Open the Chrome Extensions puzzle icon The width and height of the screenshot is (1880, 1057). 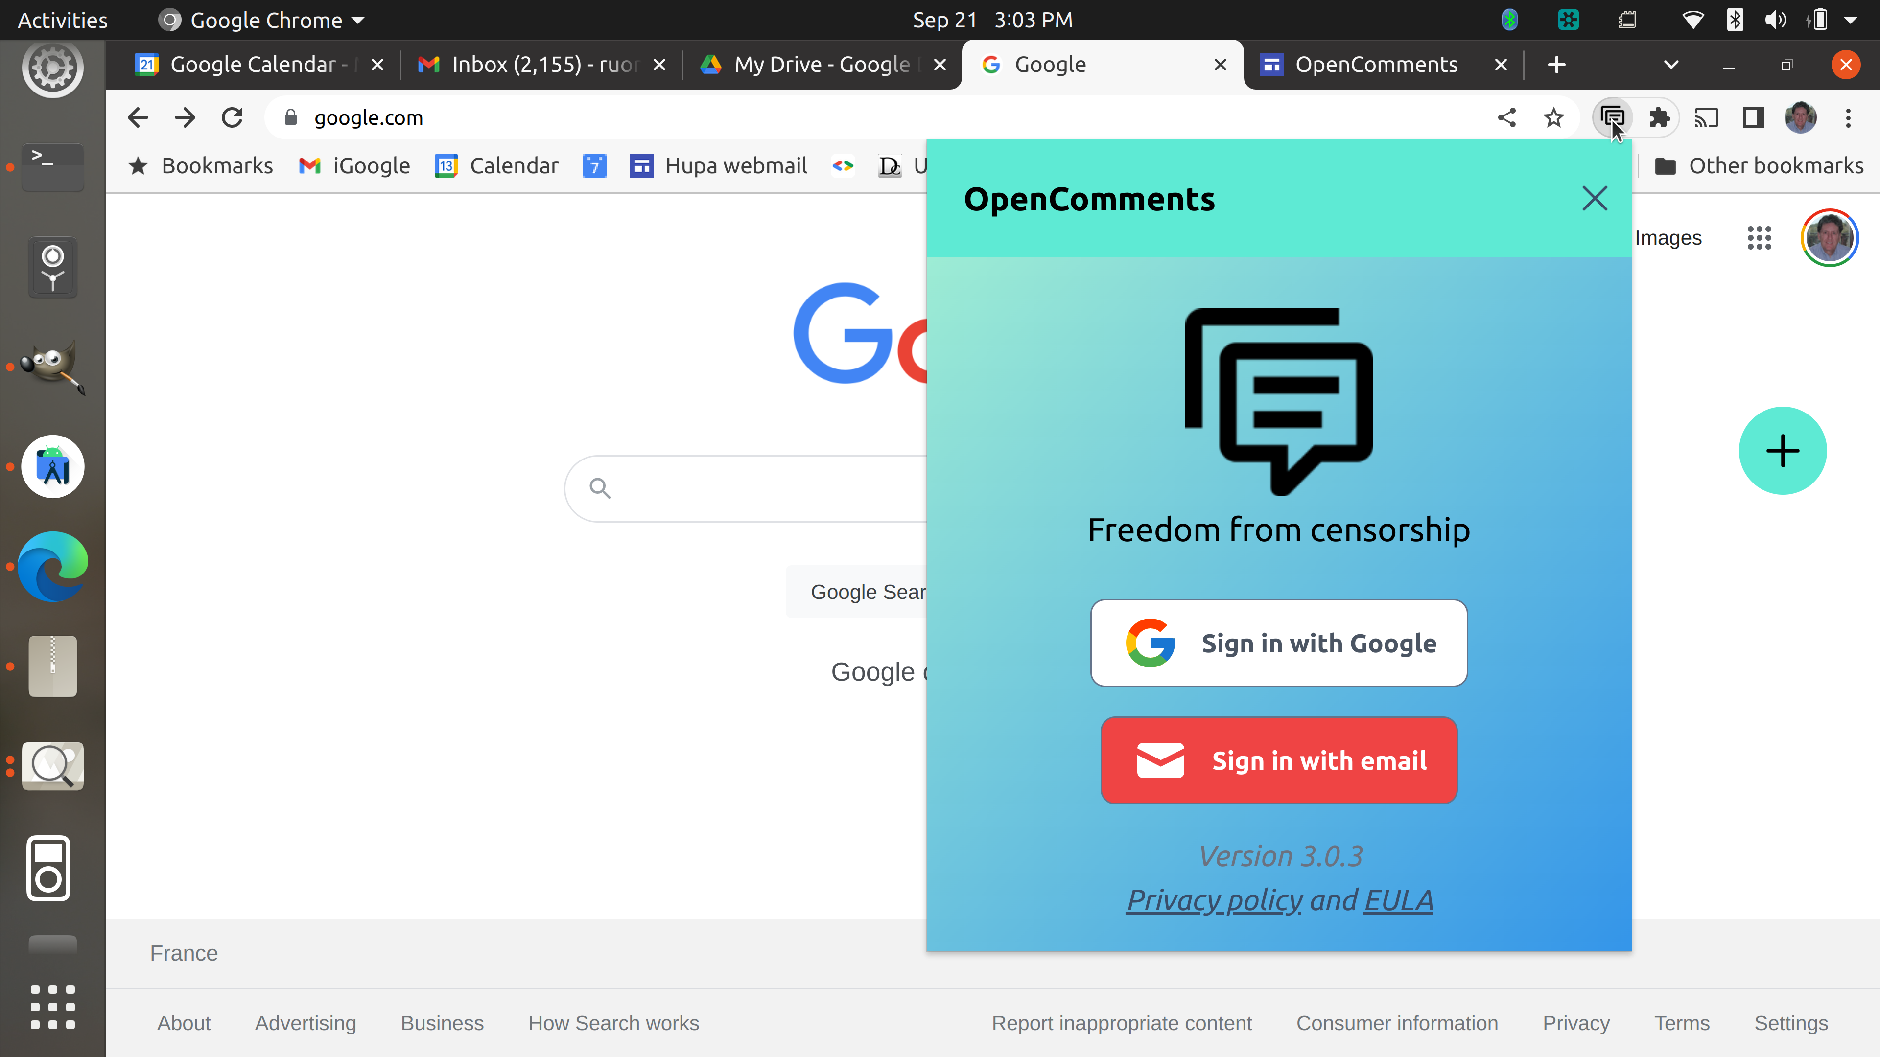tap(1659, 117)
